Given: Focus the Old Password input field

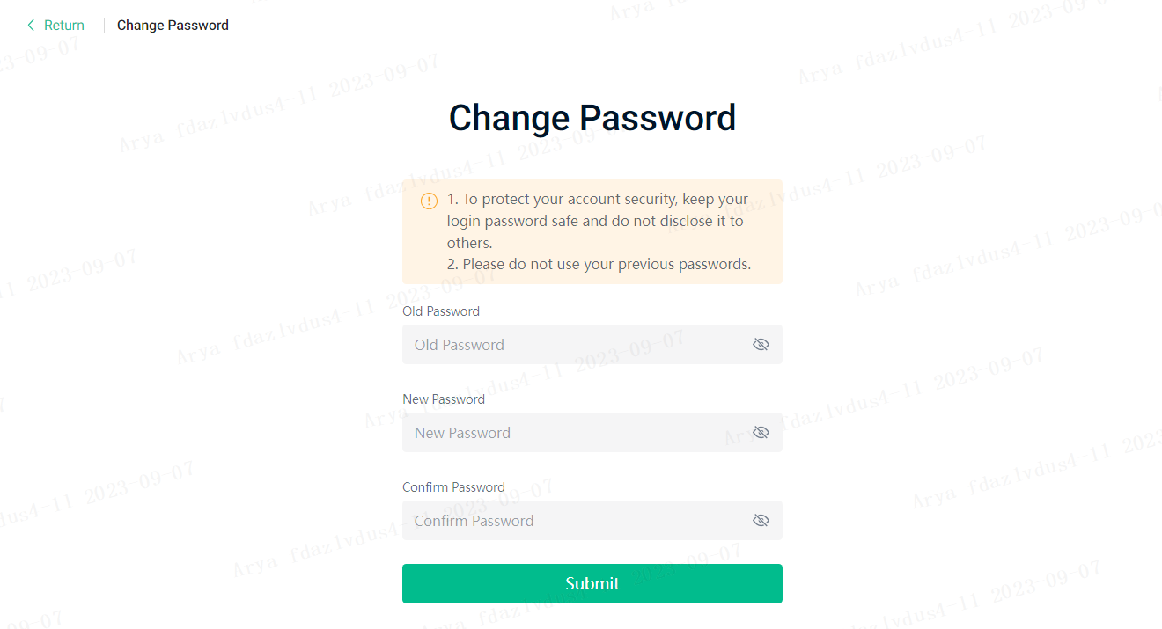Looking at the screenshot, I should [572, 345].
